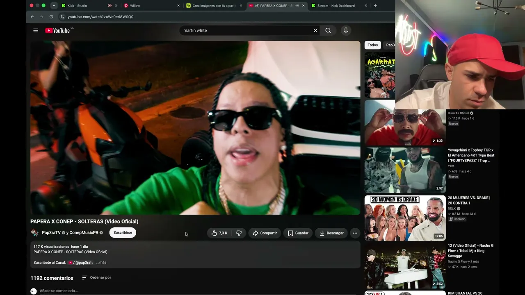Dislike the video with thumbs down
This screenshot has height=295, width=525.
[239, 233]
